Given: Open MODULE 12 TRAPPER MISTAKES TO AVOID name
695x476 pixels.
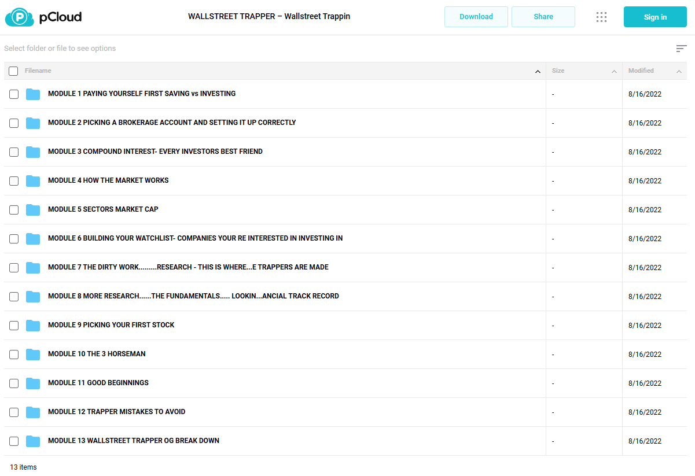Looking at the screenshot, I should (x=117, y=412).
